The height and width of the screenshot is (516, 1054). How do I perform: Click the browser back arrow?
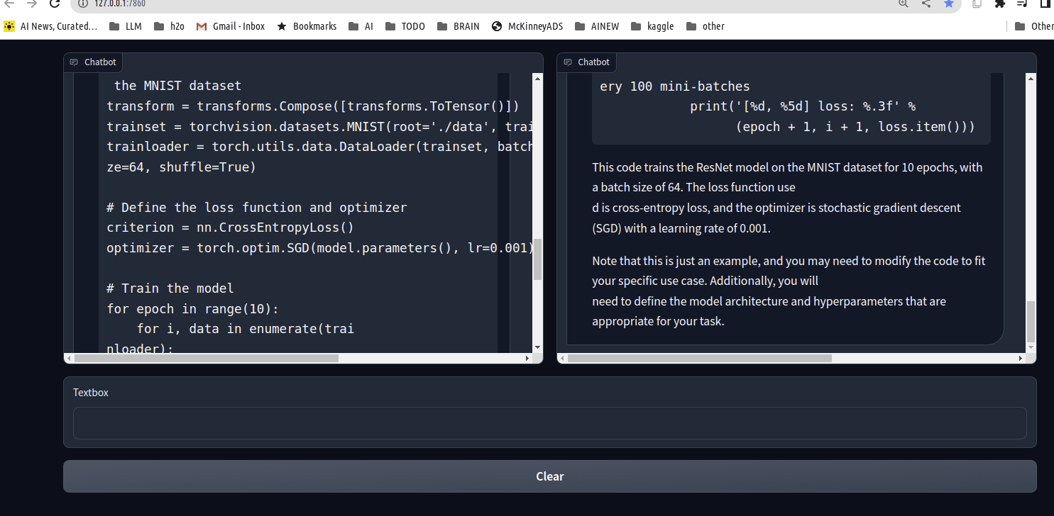[10, 5]
